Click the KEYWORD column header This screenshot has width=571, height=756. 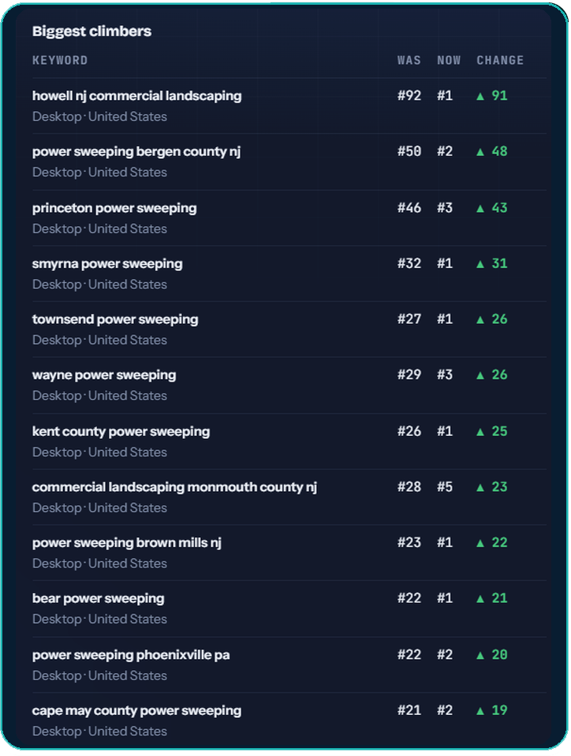[x=60, y=60]
